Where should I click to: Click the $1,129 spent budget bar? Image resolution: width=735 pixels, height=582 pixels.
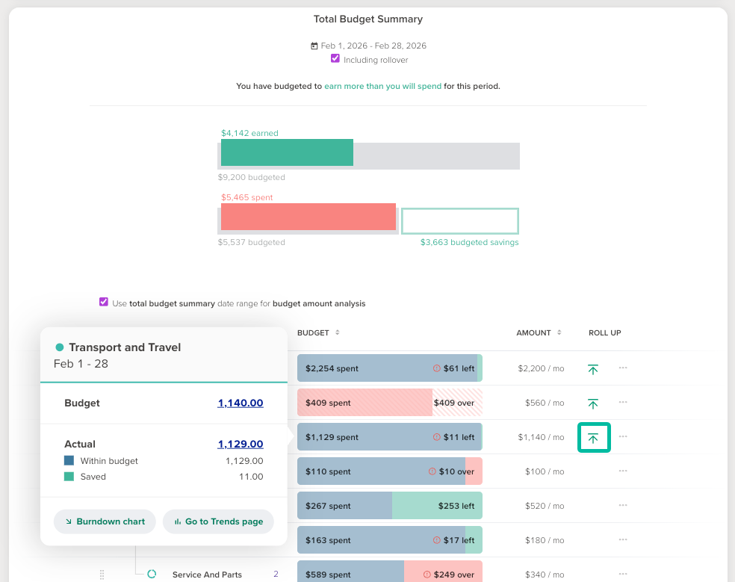(389, 436)
